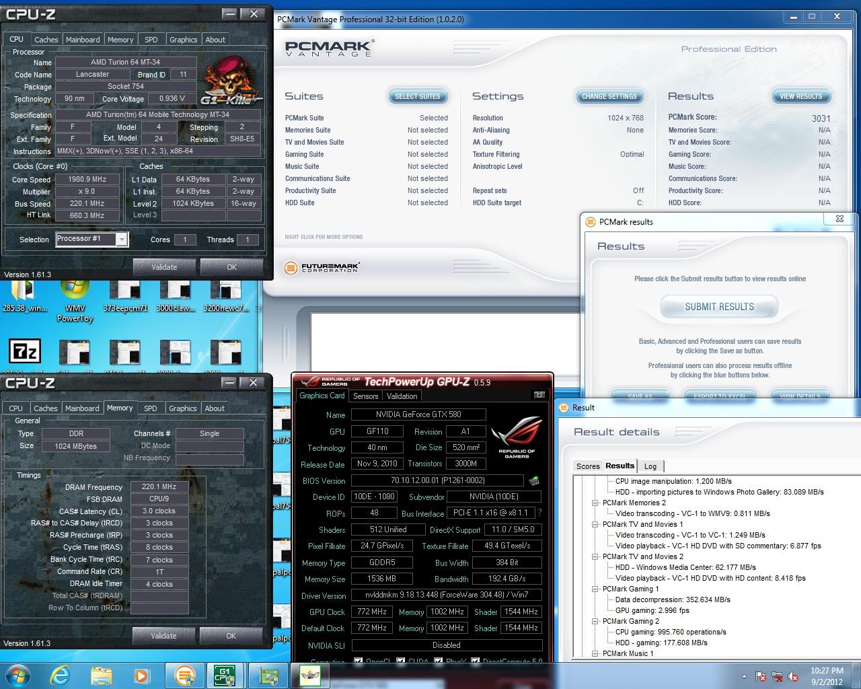Switch to PCMark Vantage taskbar button
Viewport: 861px width, 689px height.
(185, 675)
